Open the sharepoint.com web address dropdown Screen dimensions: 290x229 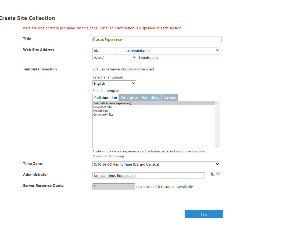pyautogui.click(x=156, y=51)
